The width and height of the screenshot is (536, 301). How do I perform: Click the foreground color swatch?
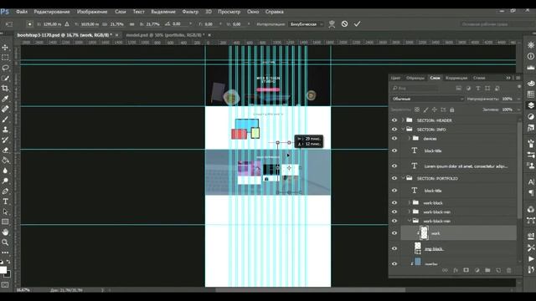(x=3, y=269)
